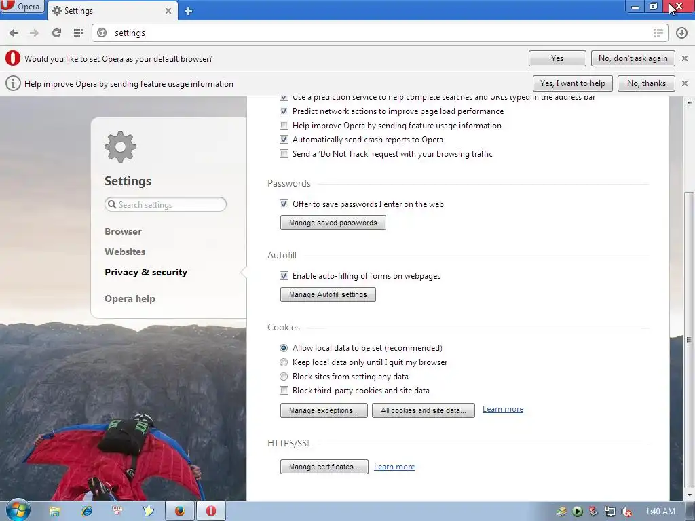Click the Search settings field
This screenshot has width=695, height=521.
point(166,205)
